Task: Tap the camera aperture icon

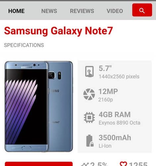Action: [89, 94]
